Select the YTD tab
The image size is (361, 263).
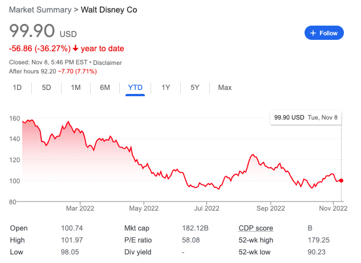[135, 88]
